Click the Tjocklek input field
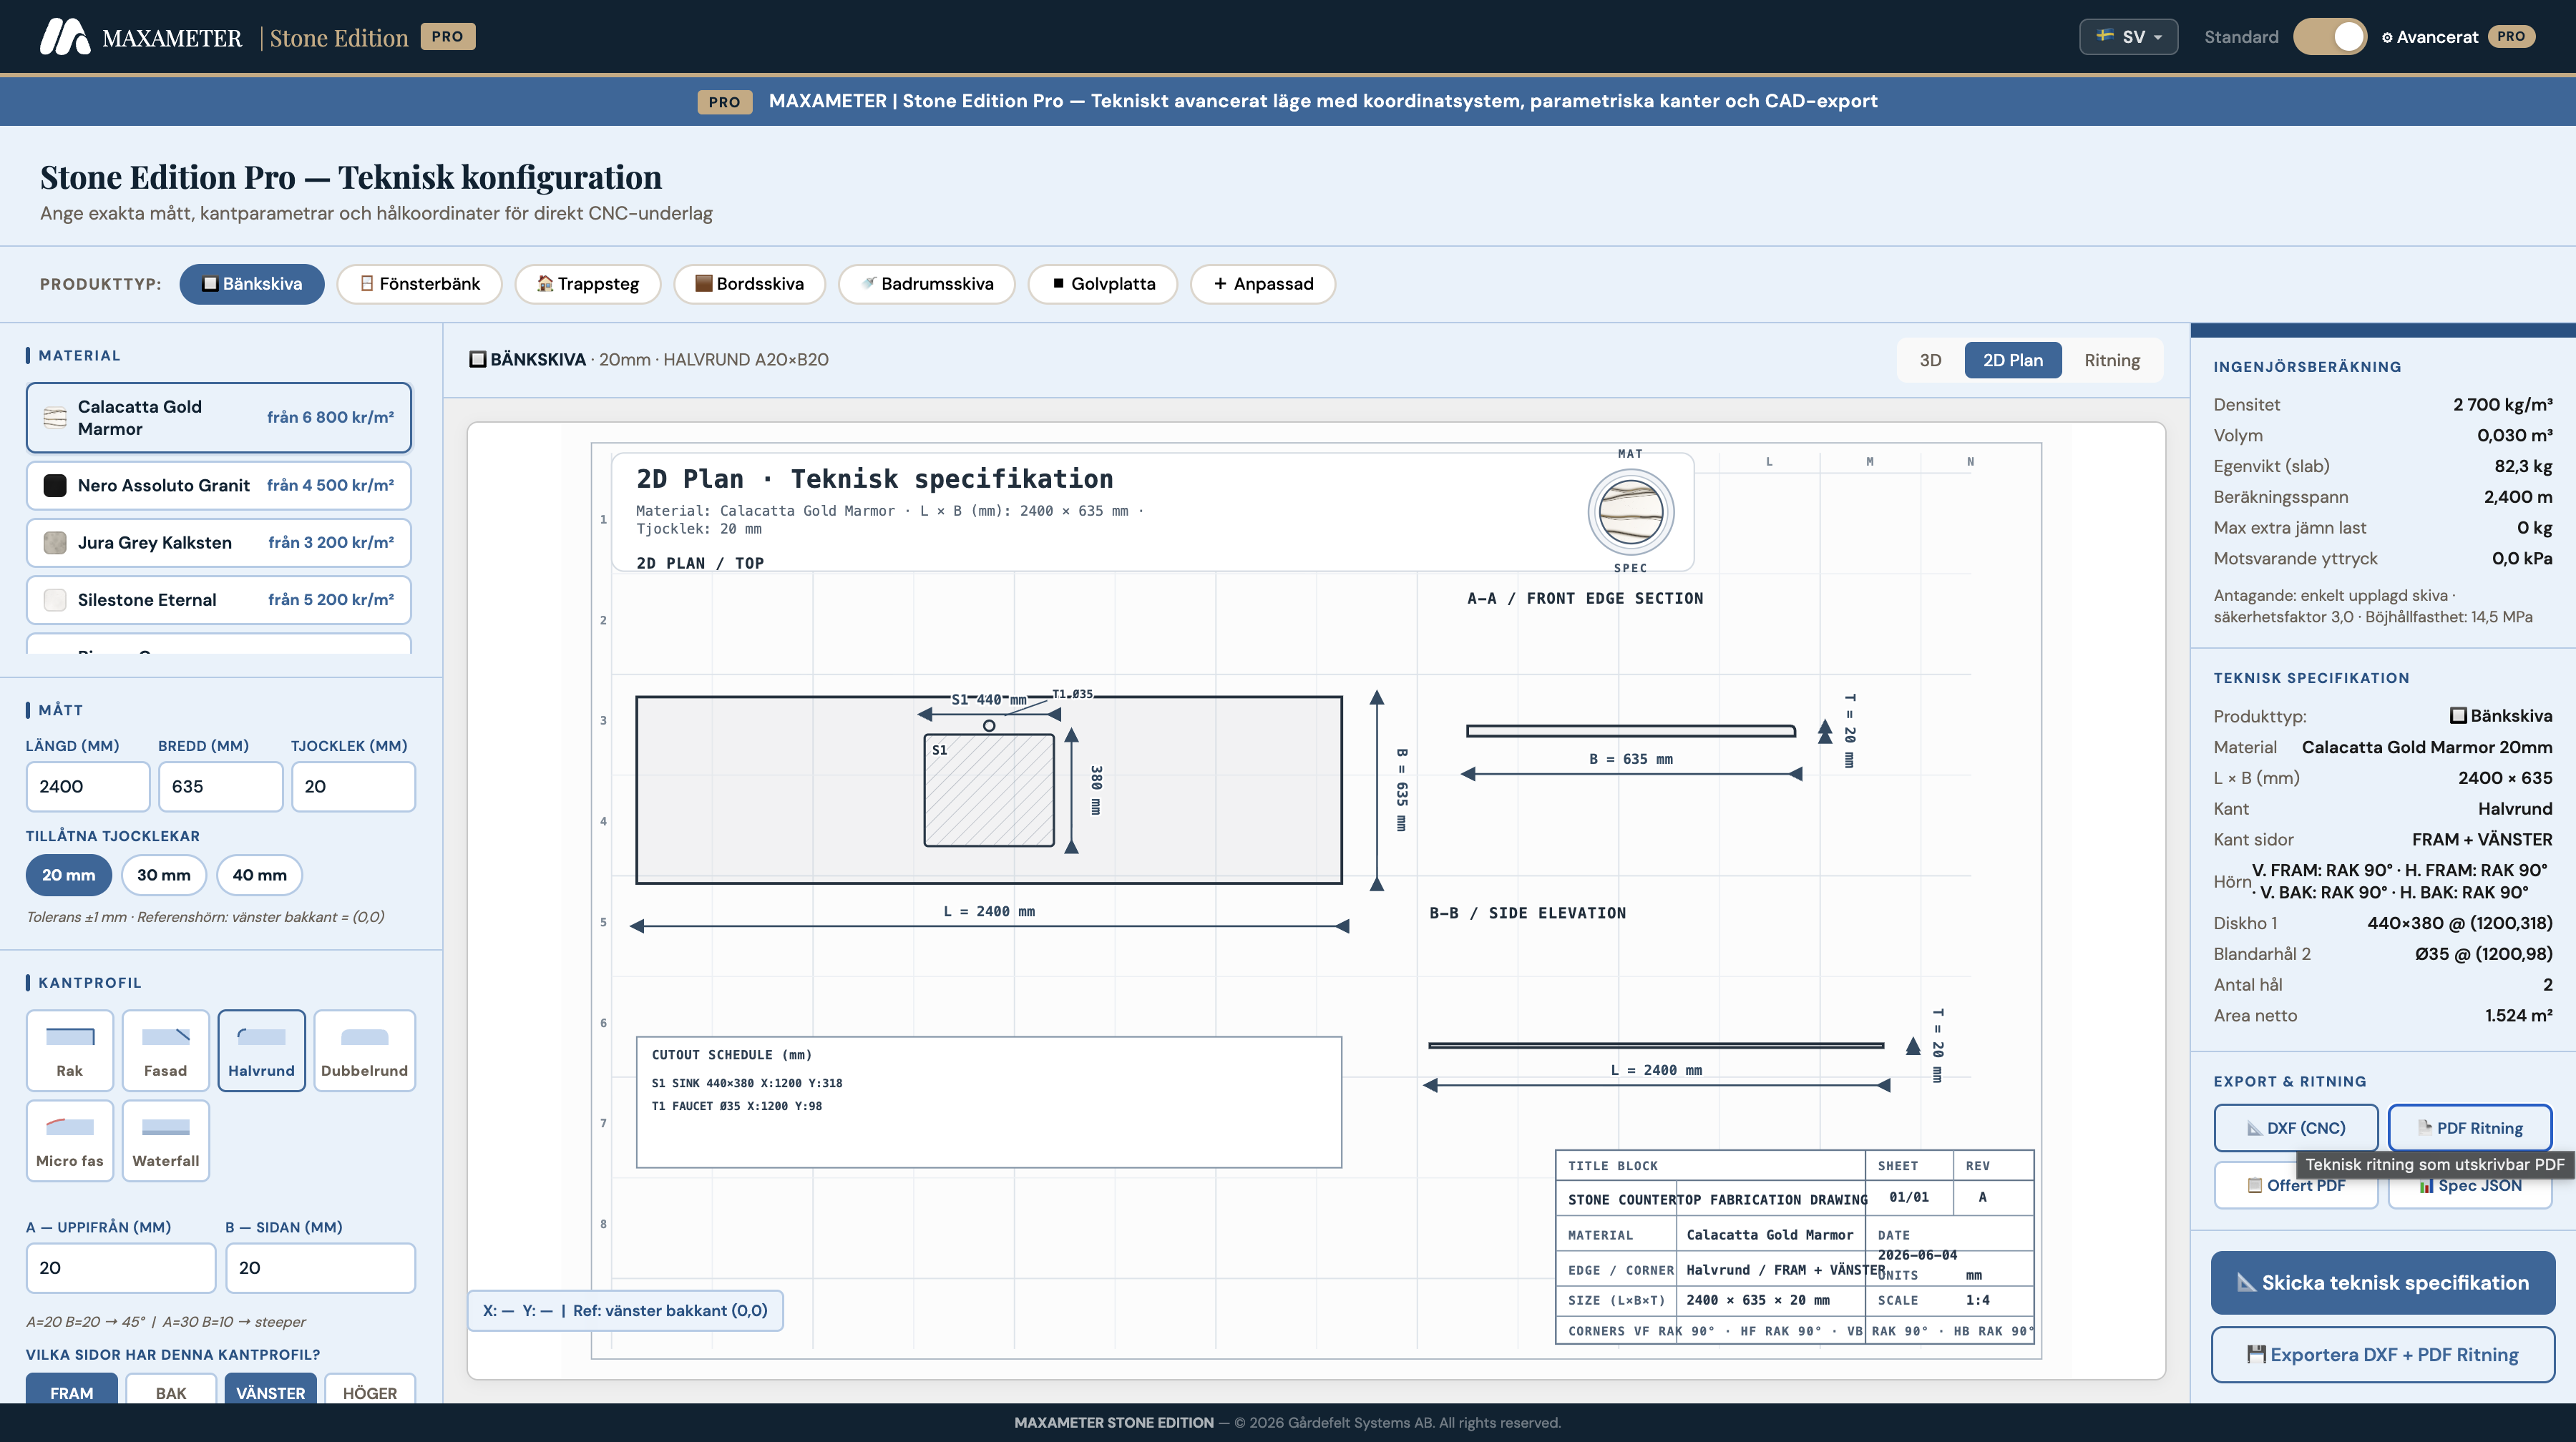Viewport: 2576px width, 1442px height. (x=353, y=787)
